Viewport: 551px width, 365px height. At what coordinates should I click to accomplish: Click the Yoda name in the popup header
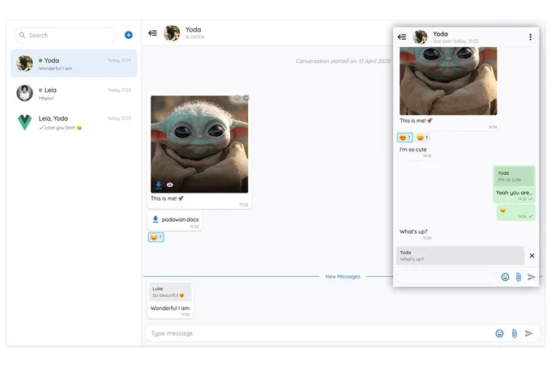point(440,34)
